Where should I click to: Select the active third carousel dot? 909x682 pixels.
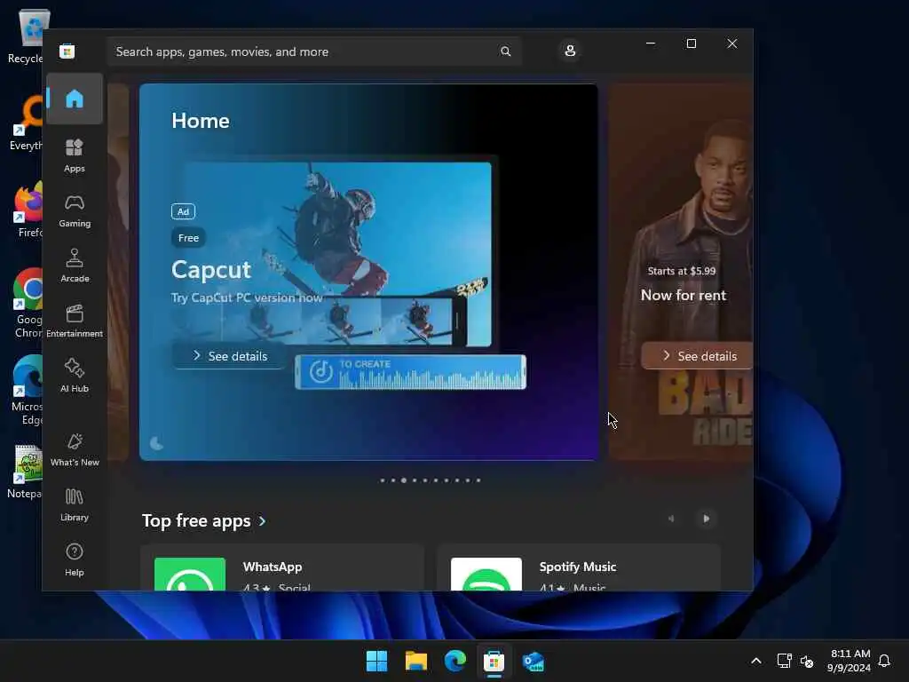point(404,480)
